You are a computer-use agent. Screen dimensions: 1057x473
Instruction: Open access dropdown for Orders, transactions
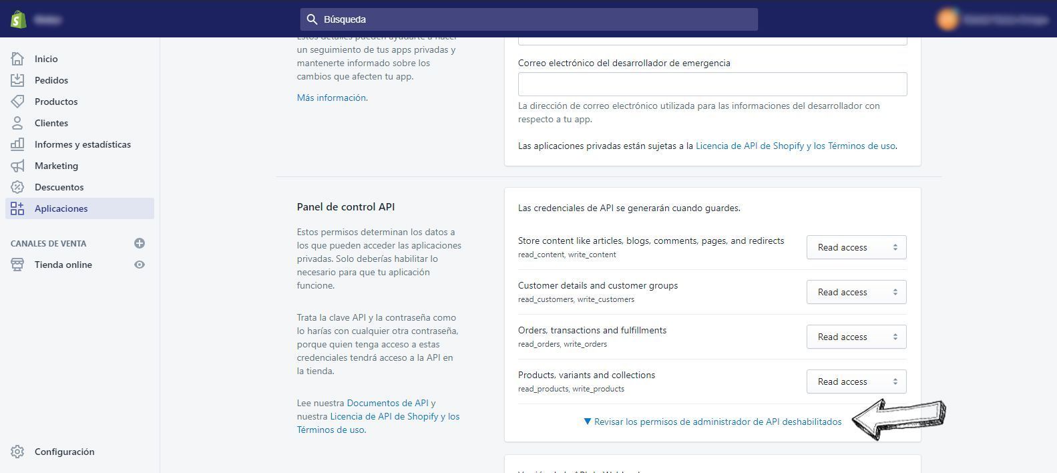pos(856,337)
